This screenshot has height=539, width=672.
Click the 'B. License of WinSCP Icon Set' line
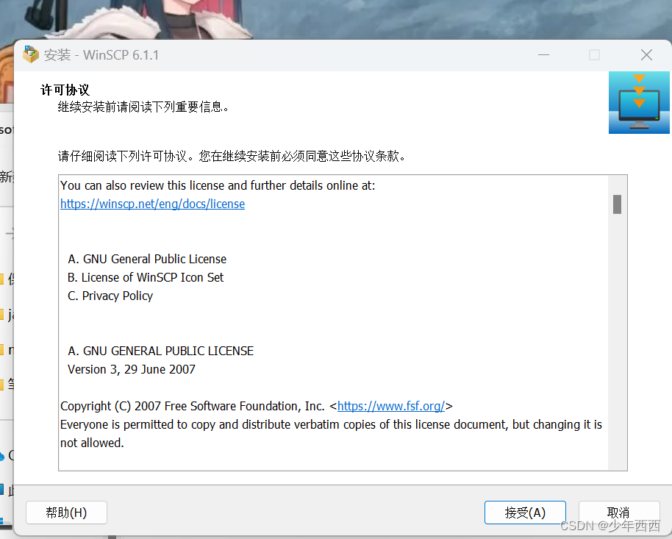(x=146, y=277)
